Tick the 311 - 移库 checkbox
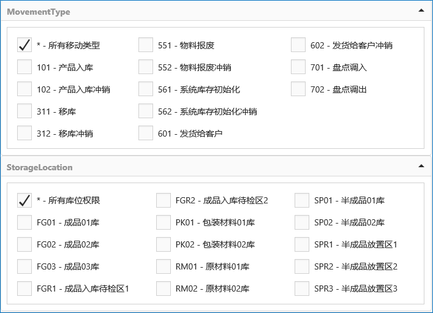This screenshot has height=313, width=433. tap(24, 111)
